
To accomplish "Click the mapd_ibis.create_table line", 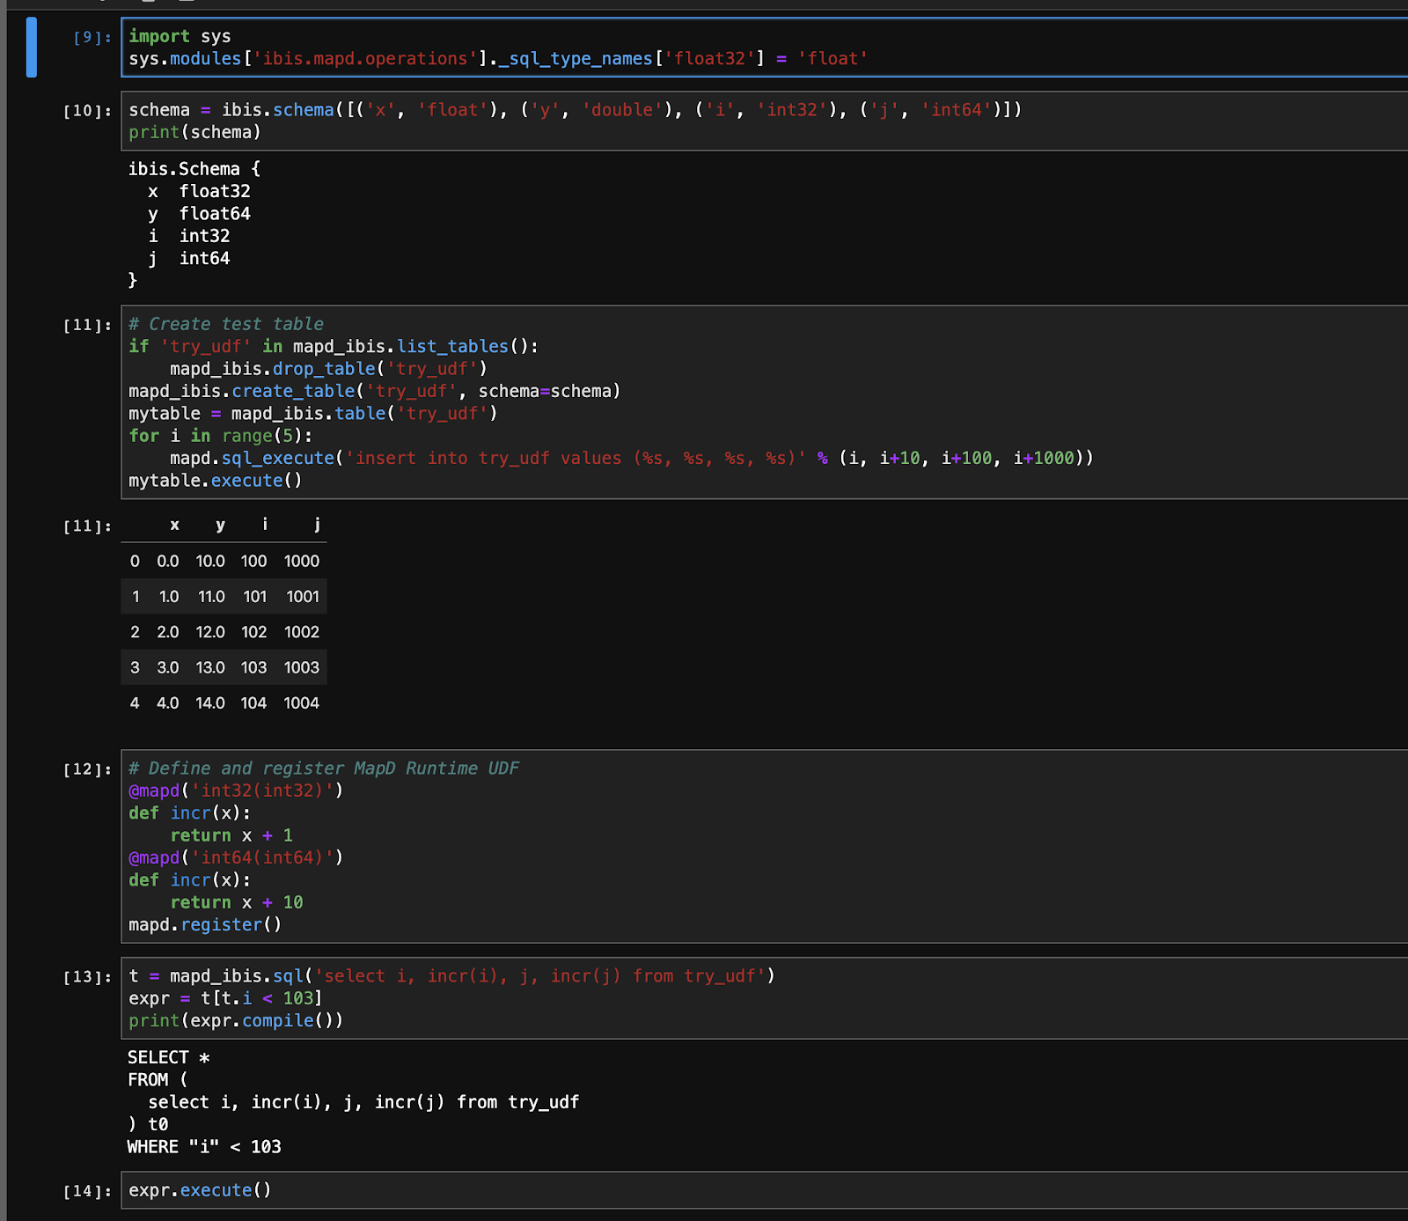I will (x=375, y=391).
